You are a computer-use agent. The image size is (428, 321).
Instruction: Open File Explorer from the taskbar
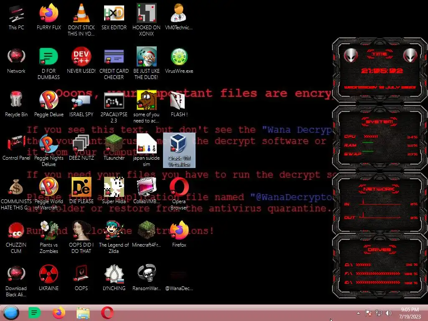click(x=83, y=313)
